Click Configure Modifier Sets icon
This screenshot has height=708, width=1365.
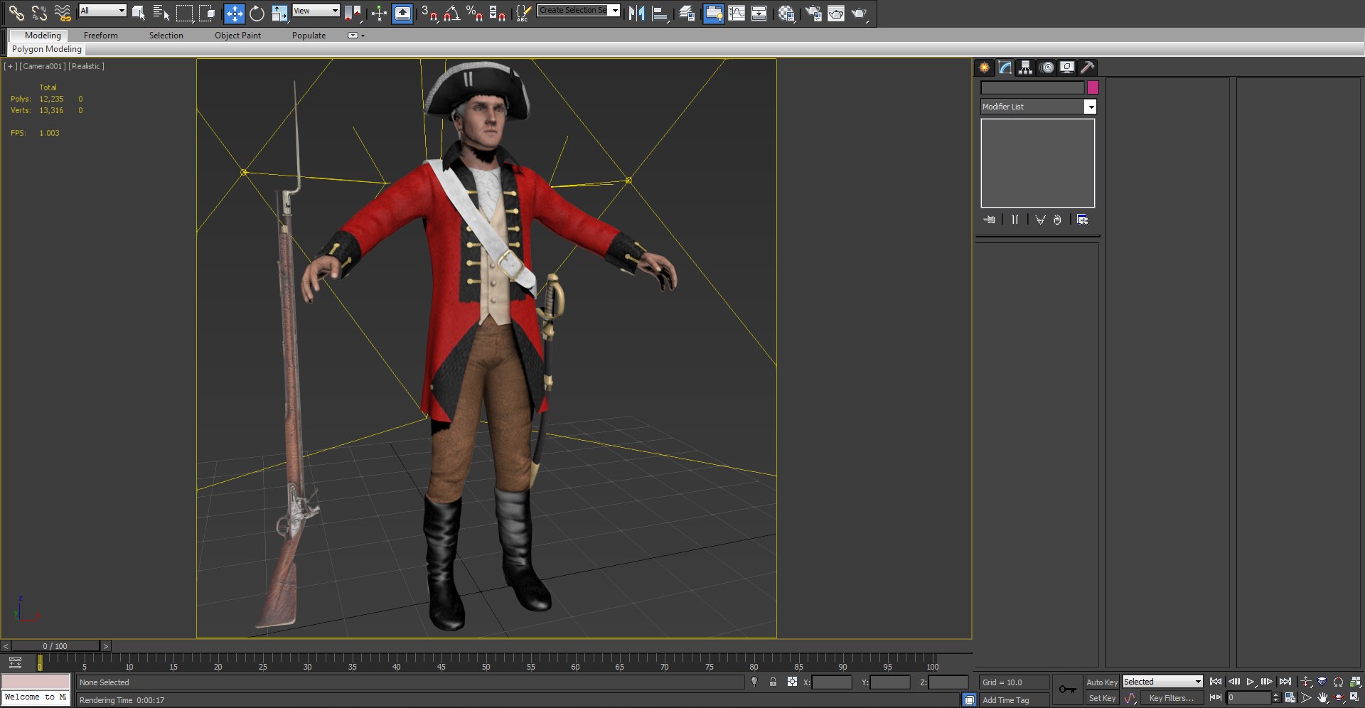pos(1082,220)
